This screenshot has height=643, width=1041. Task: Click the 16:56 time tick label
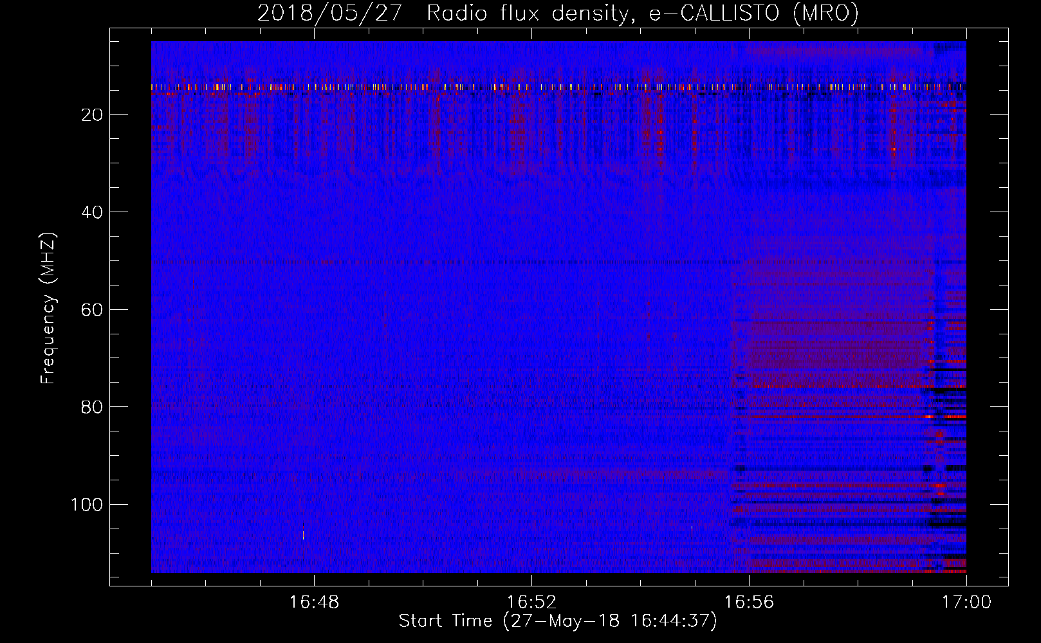click(x=749, y=602)
